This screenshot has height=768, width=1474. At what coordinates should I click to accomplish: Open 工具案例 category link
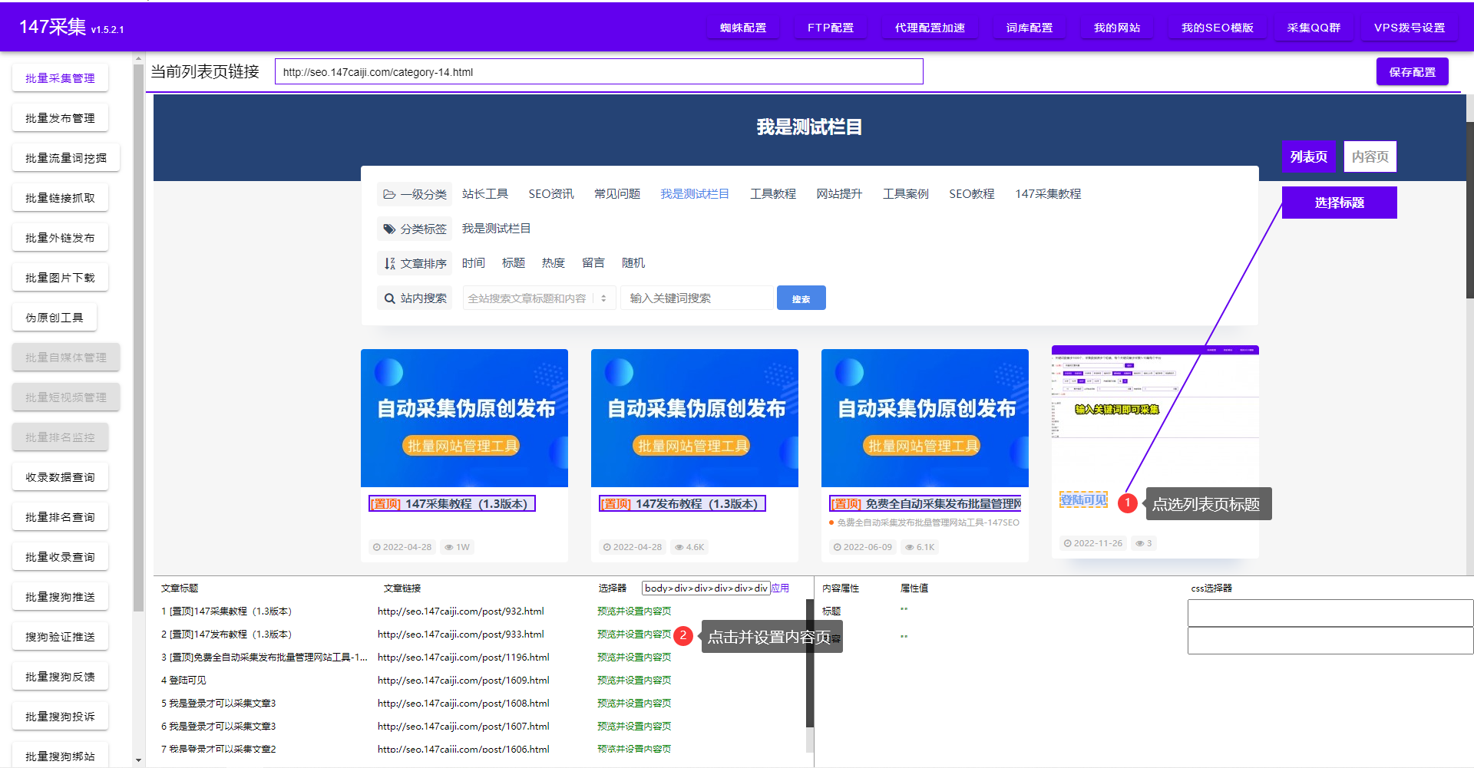pyautogui.click(x=906, y=194)
